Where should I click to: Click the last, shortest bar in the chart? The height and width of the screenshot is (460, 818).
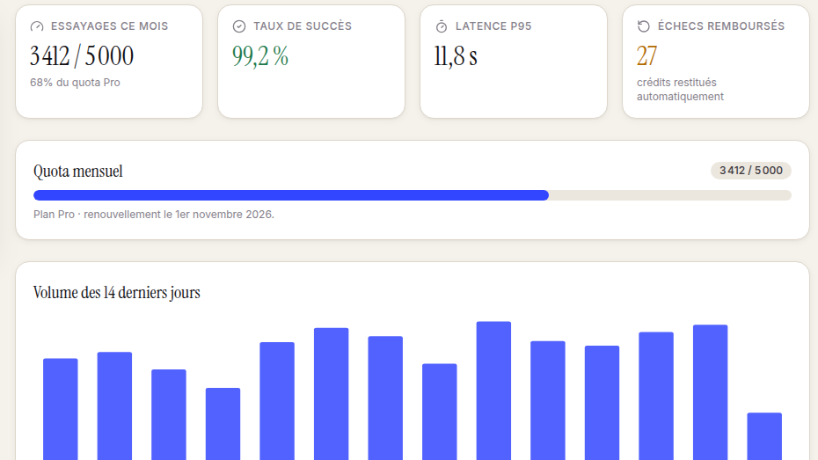pos(764,436)
